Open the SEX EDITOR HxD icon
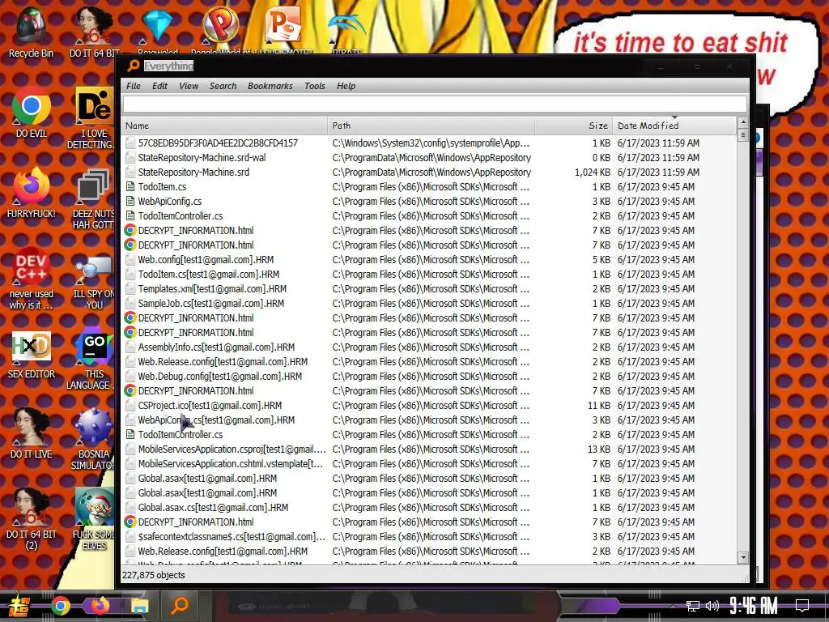Viewport: 829px width, 622px height. 31,355
